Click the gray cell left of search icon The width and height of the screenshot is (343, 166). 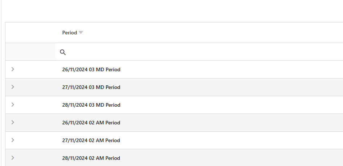[x=31, y=52]
